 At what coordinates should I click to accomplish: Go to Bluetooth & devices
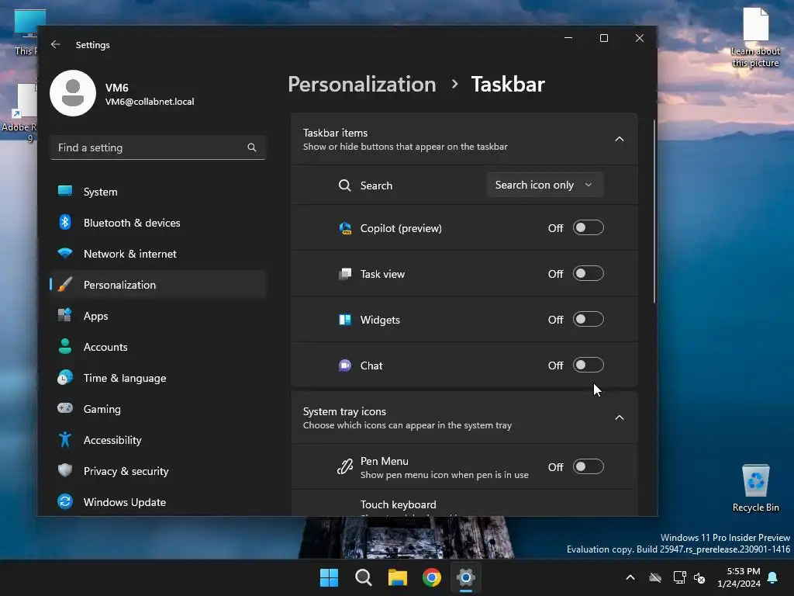pyautogui.click(x=158, y=223)
